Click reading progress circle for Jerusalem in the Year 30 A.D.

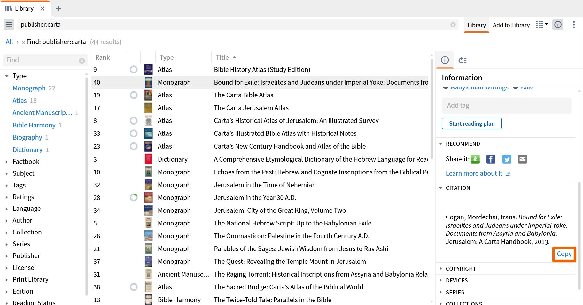coord(134,197)
